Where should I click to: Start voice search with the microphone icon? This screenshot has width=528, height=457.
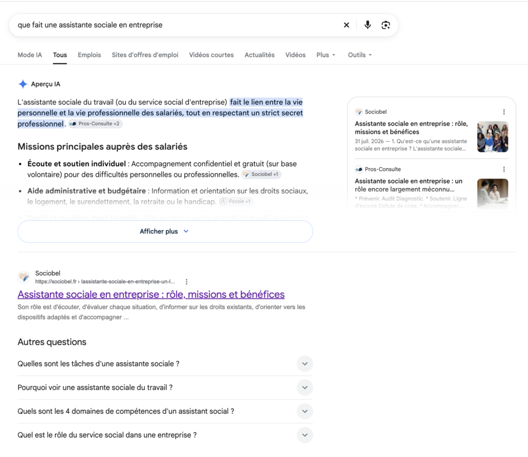tap(367, 25)
